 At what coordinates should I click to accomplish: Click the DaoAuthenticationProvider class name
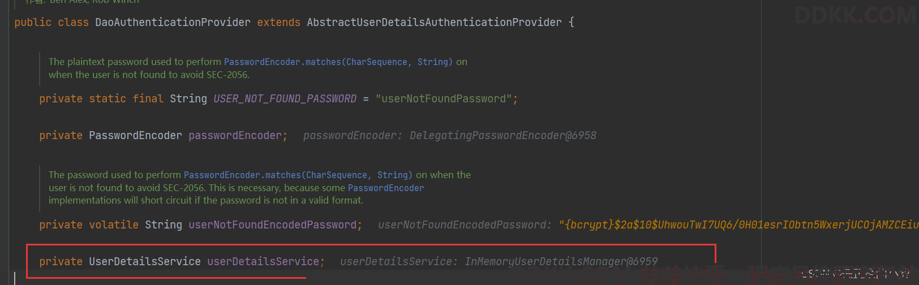(x=173, y=23)
